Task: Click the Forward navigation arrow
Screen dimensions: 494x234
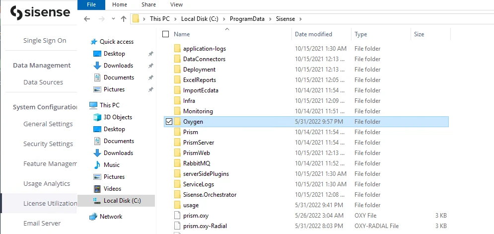Action: pyautogui.click(x=101, y=19)
